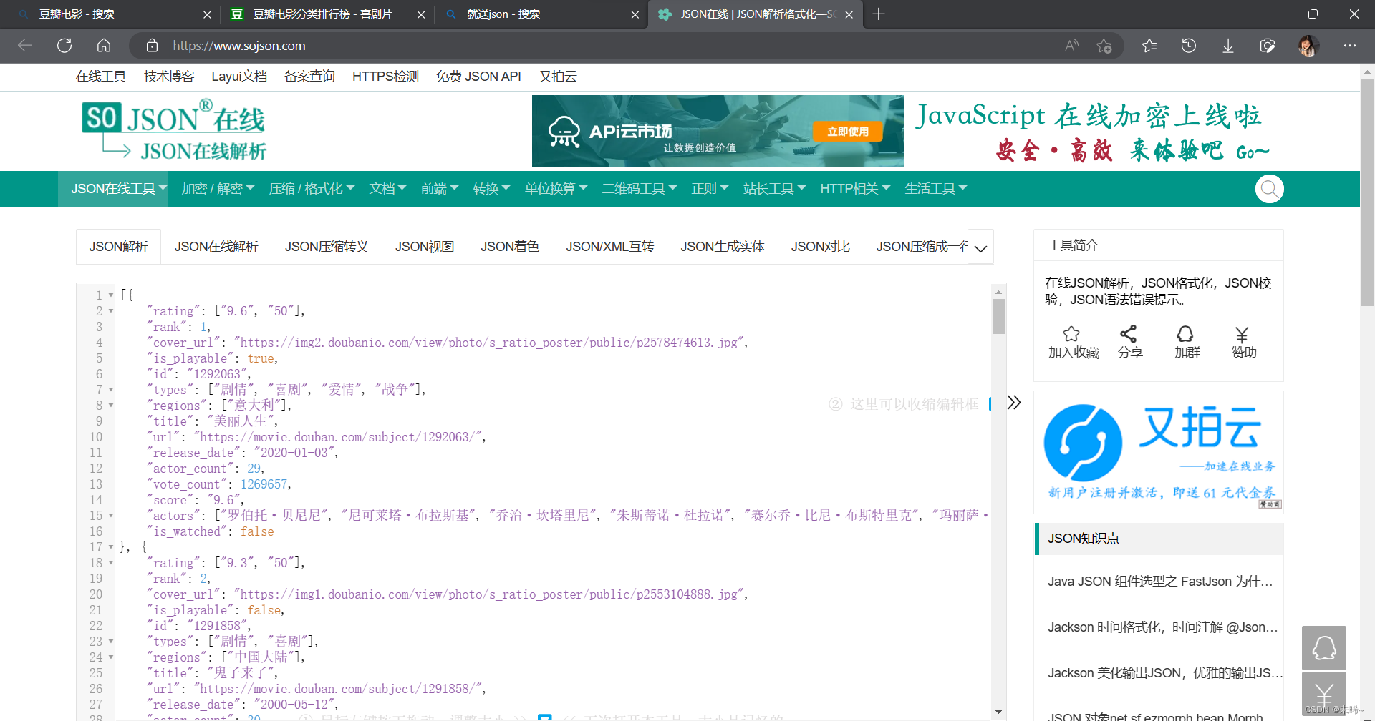
Task: Close the 豆瓣电影 - 搜索 tab
Action: (207, 14)
